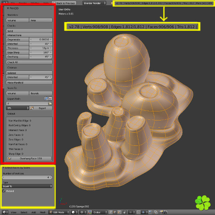Screen dimensions: 215x215
Task: Collapse the Select Faces by Sides panel
Action: click(x=3, y=168)
